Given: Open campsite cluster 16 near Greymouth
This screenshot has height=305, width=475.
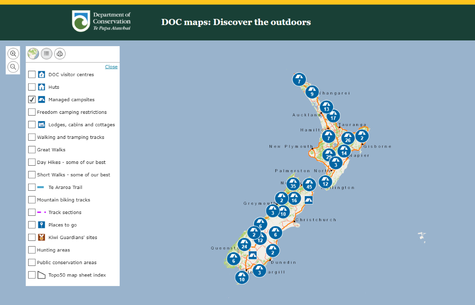Looking at the screenshot, I should pos(294,199).
